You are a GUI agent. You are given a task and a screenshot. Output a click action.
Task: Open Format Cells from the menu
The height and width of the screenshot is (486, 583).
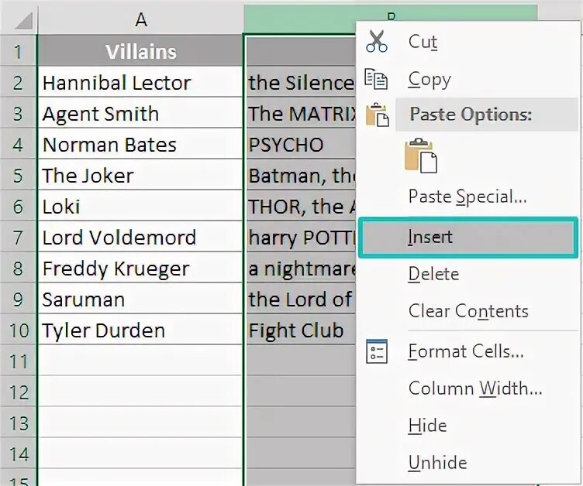pos(466,351)
